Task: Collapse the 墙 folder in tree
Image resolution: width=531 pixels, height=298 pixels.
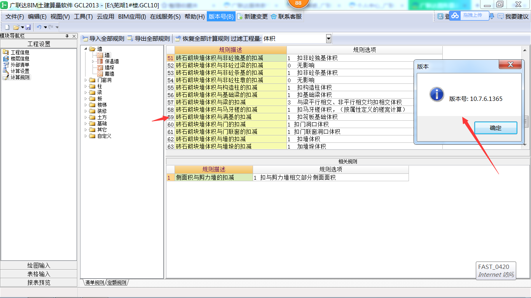Action: (86, 49)
